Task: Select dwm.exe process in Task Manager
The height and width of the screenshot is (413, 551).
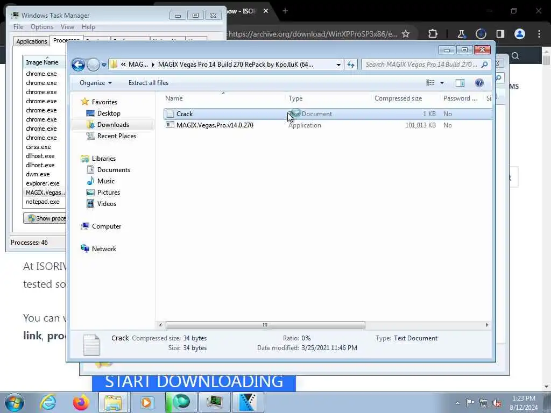Action: (38, 174)
